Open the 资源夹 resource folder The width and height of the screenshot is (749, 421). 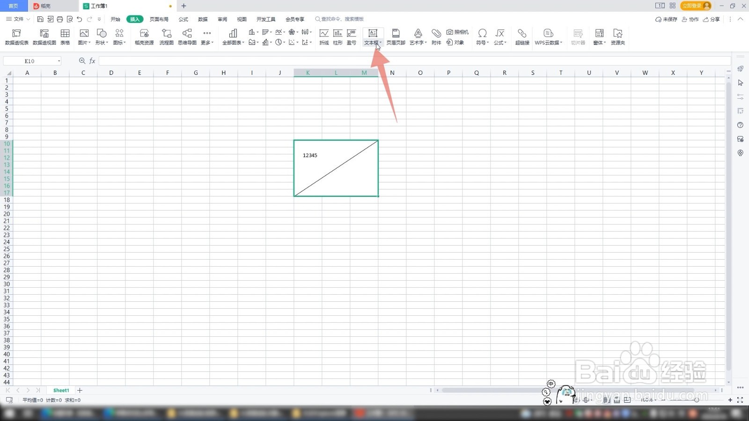[x=618, y=37]
